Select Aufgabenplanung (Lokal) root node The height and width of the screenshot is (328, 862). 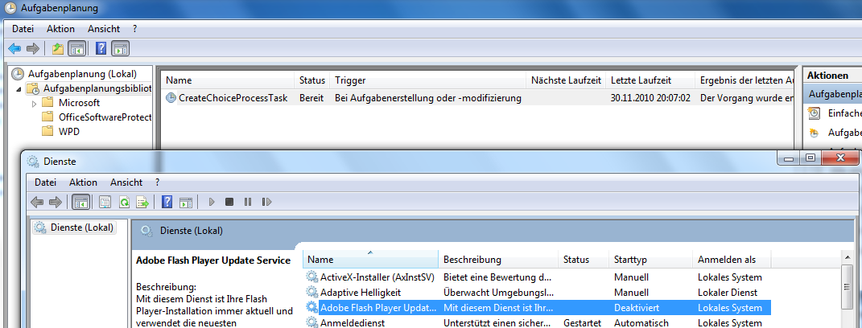(x=82, y=74)
